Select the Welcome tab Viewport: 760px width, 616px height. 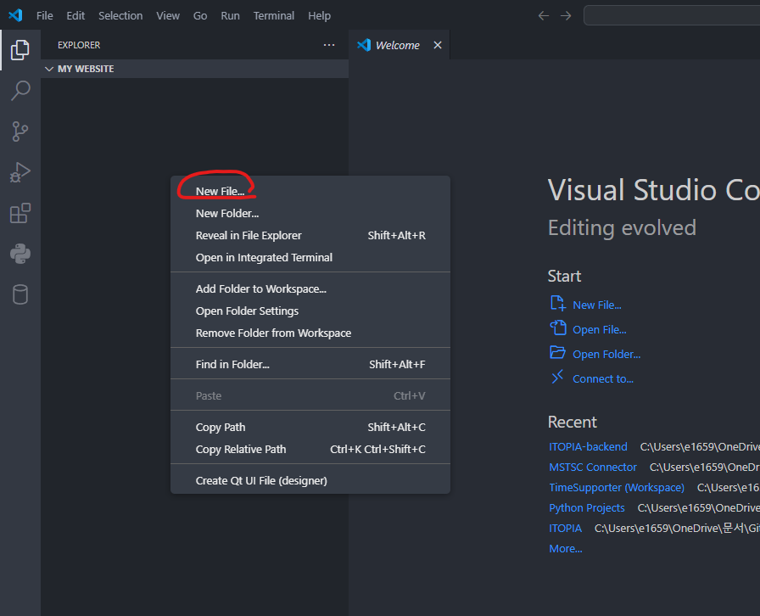pyautogui.click(x=399, y=45)
